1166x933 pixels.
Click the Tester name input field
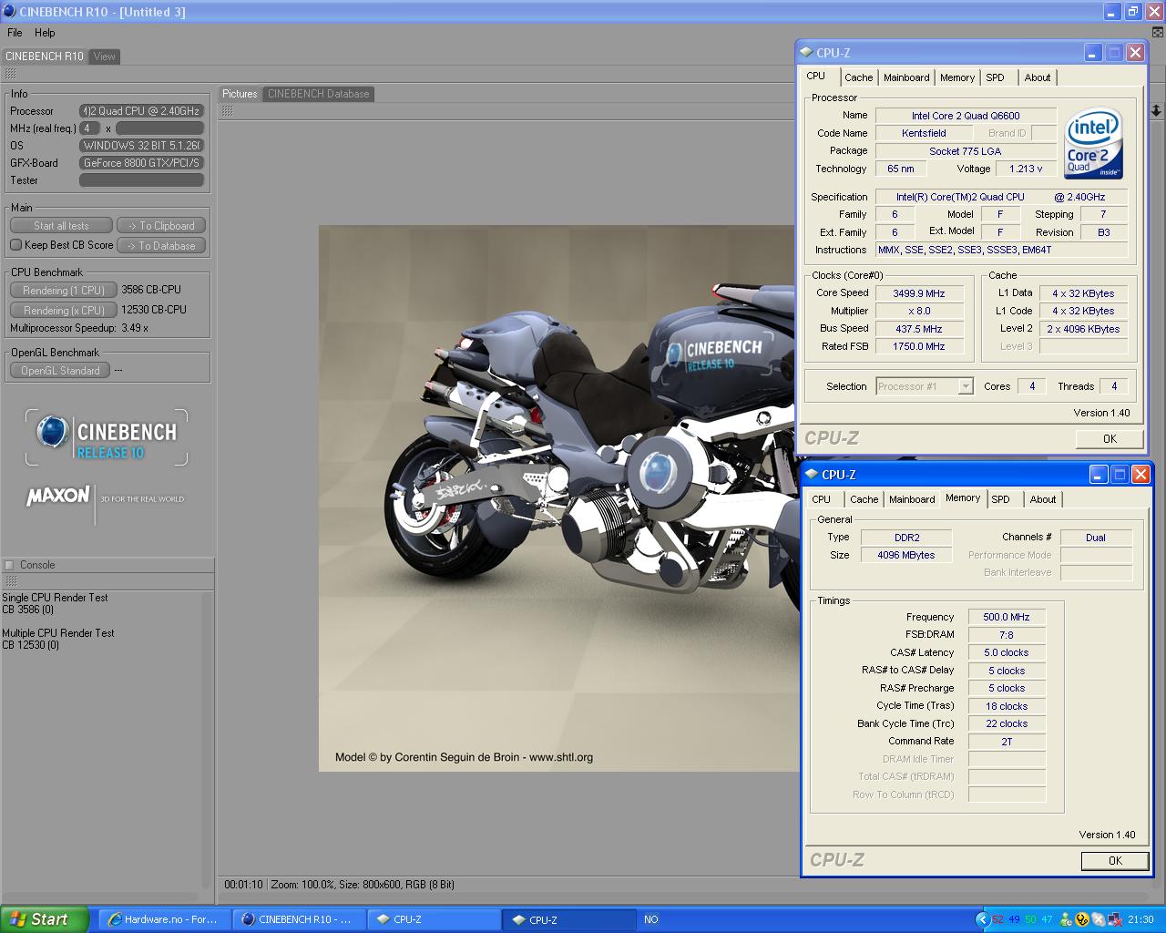141,180
